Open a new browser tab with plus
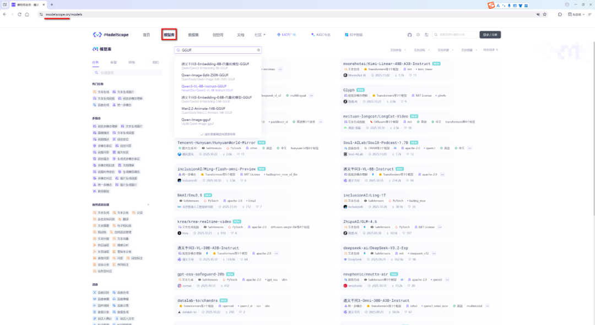 [52, 4]
